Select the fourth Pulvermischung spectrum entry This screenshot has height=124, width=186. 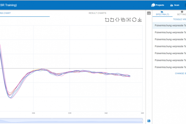(169, 46)
